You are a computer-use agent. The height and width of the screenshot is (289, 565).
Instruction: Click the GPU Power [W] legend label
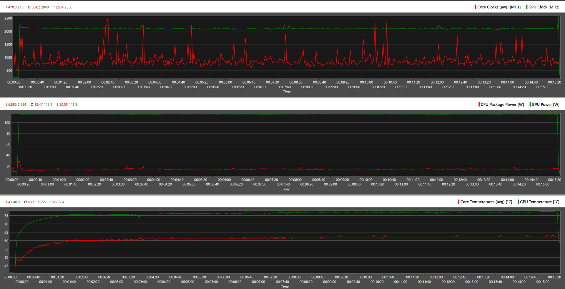click(546, 104)
